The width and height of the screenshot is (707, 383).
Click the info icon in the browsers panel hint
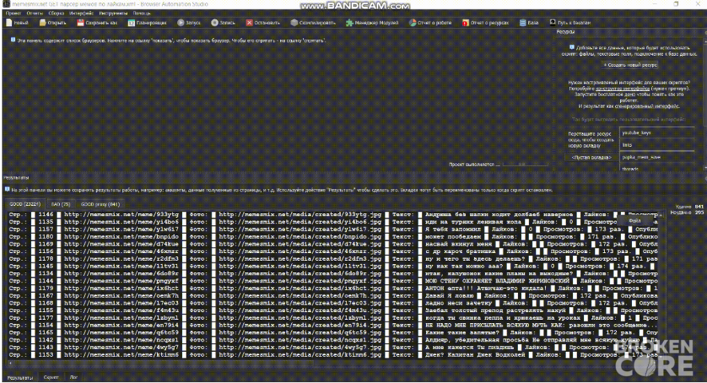pyautogui.click(x=13, y=40)
